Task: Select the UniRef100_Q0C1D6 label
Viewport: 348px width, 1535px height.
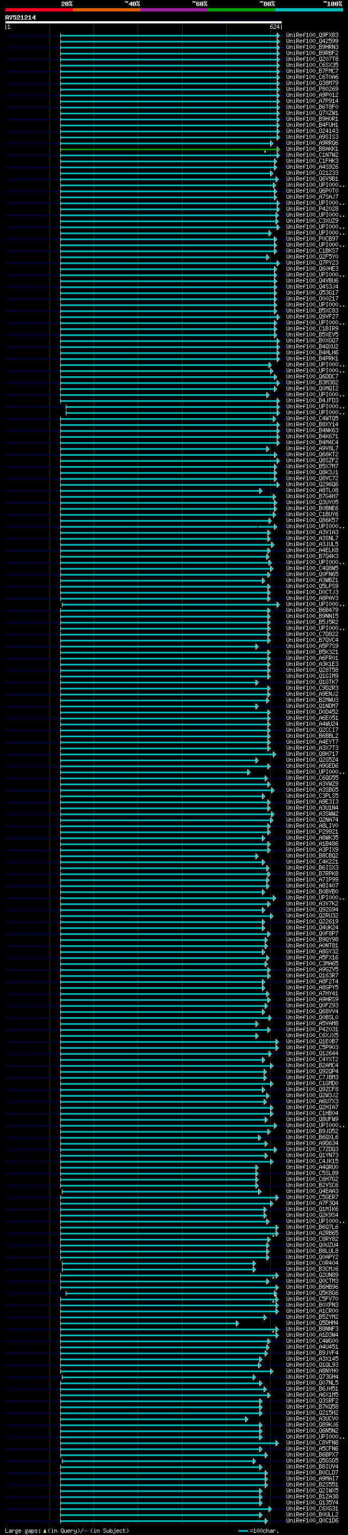Action: click(x=312, y=1520)
